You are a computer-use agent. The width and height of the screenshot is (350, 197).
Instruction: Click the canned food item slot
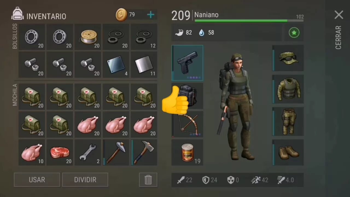pyautogui.click(x=187, y=152)
